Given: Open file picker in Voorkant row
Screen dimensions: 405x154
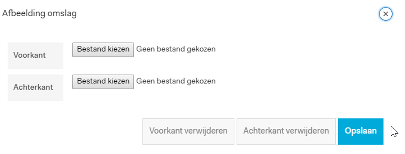Looking at the screenshot, I should [x=103, y=50].
